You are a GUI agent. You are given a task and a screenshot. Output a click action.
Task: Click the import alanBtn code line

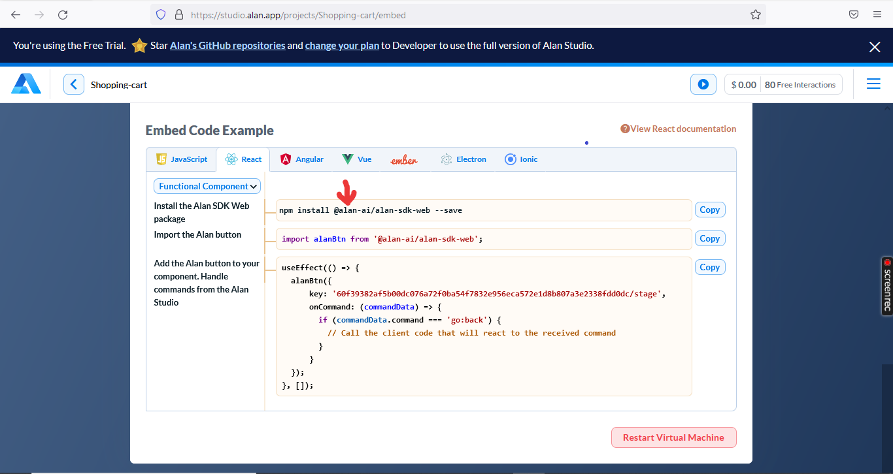(x=382, y=239)
